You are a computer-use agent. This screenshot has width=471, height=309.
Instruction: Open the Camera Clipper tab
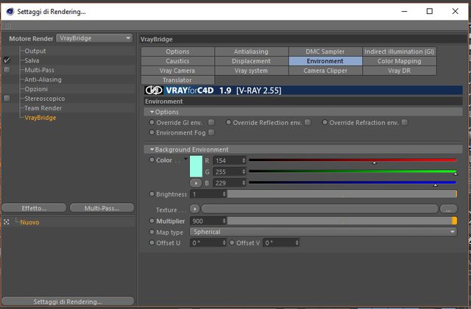pyautogui.click(x=325, y=71)
